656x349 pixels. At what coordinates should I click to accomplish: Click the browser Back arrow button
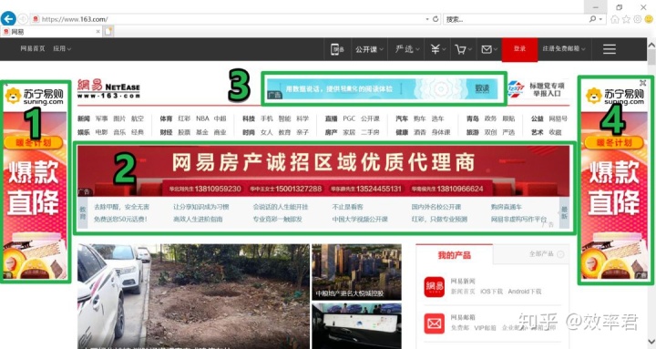[x=8, y=19]
